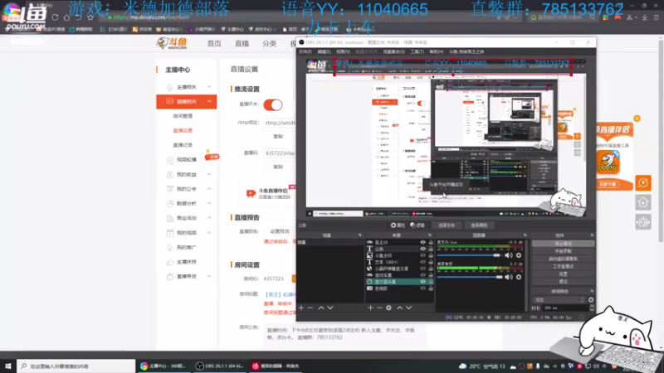Screen dimensions: 664x373
Task: Open source properties gear in the sources toolbar
Action: pos(388,308)
